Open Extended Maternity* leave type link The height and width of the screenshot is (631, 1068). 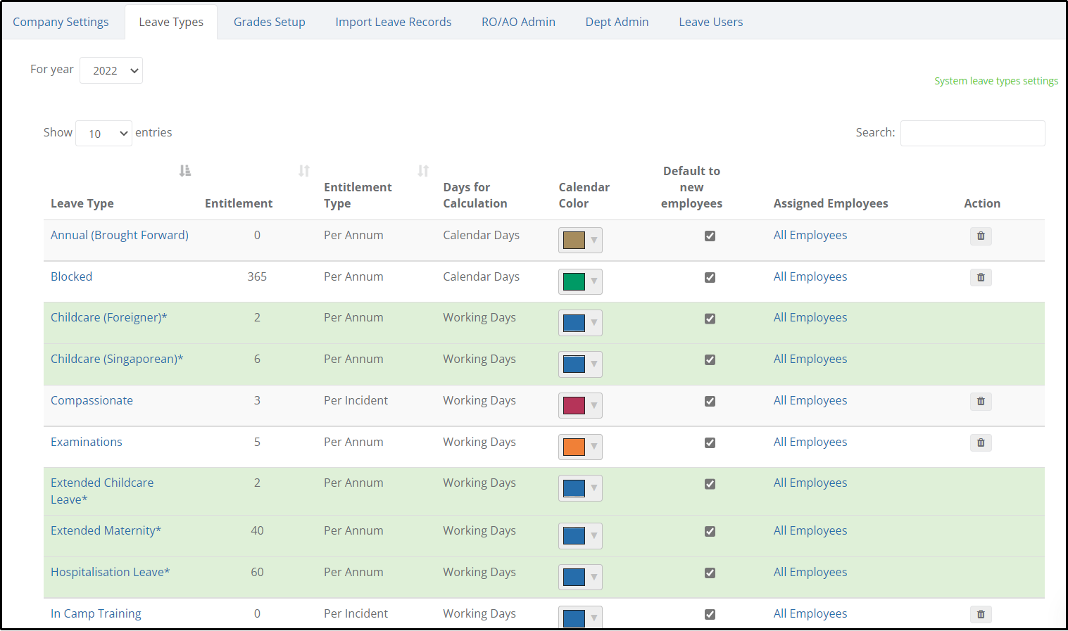106,530
